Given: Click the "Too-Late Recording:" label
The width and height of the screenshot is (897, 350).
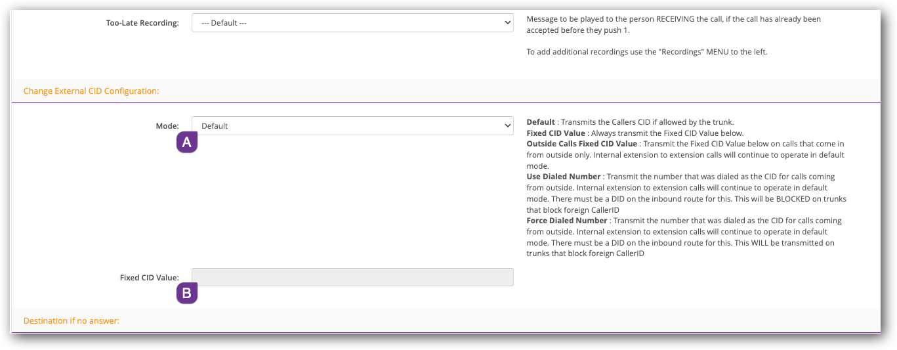Looking at the screenshot, I should click(x=142, y=23).
